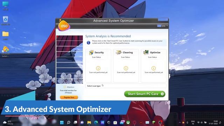Open Task View in taskbar
Viewport: 224px width, 126px height.
(x=75, y=122)
